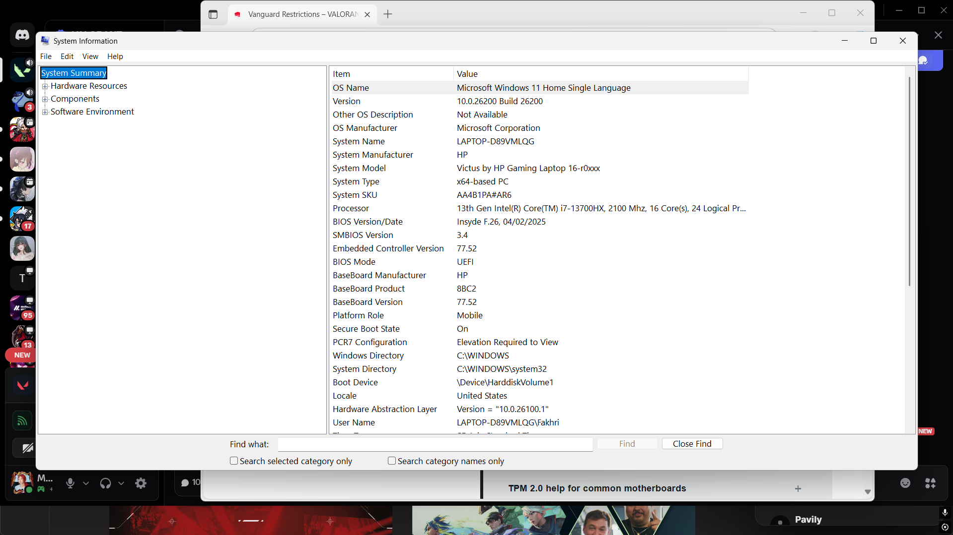
Task: Click the System Information window title icon
Action: pos(45,41)
